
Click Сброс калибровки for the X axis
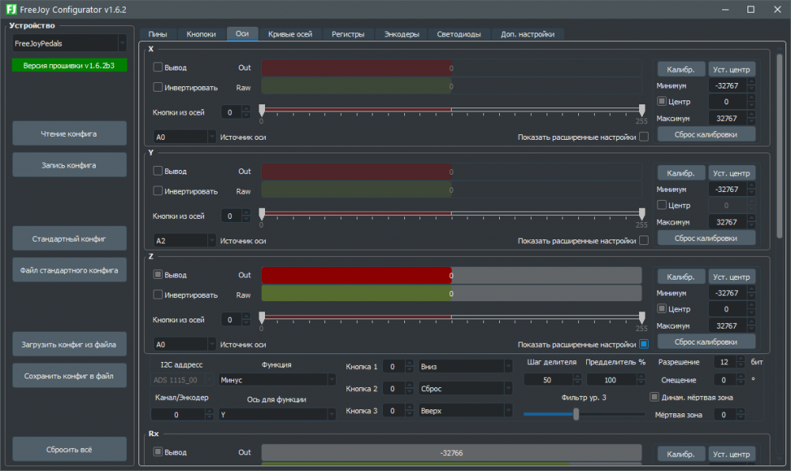pyautogui.click(x=706, y=134)
